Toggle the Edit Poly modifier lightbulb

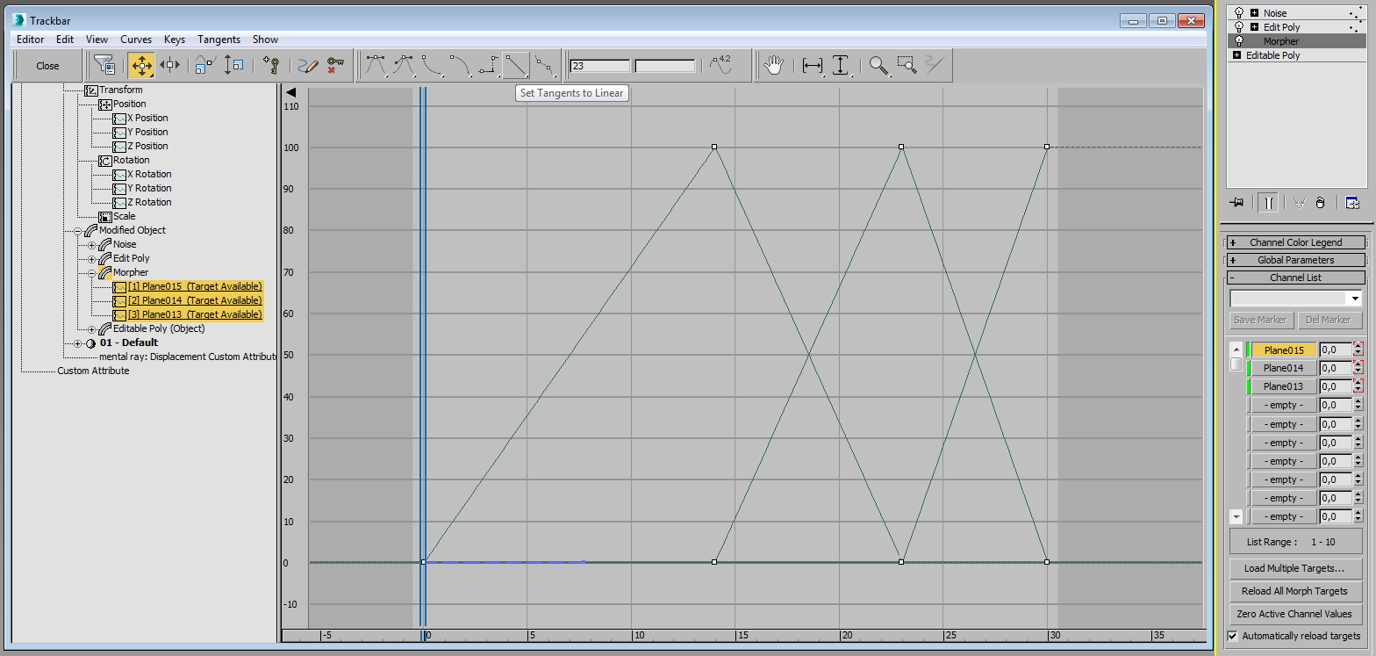tap(1239, 27)
